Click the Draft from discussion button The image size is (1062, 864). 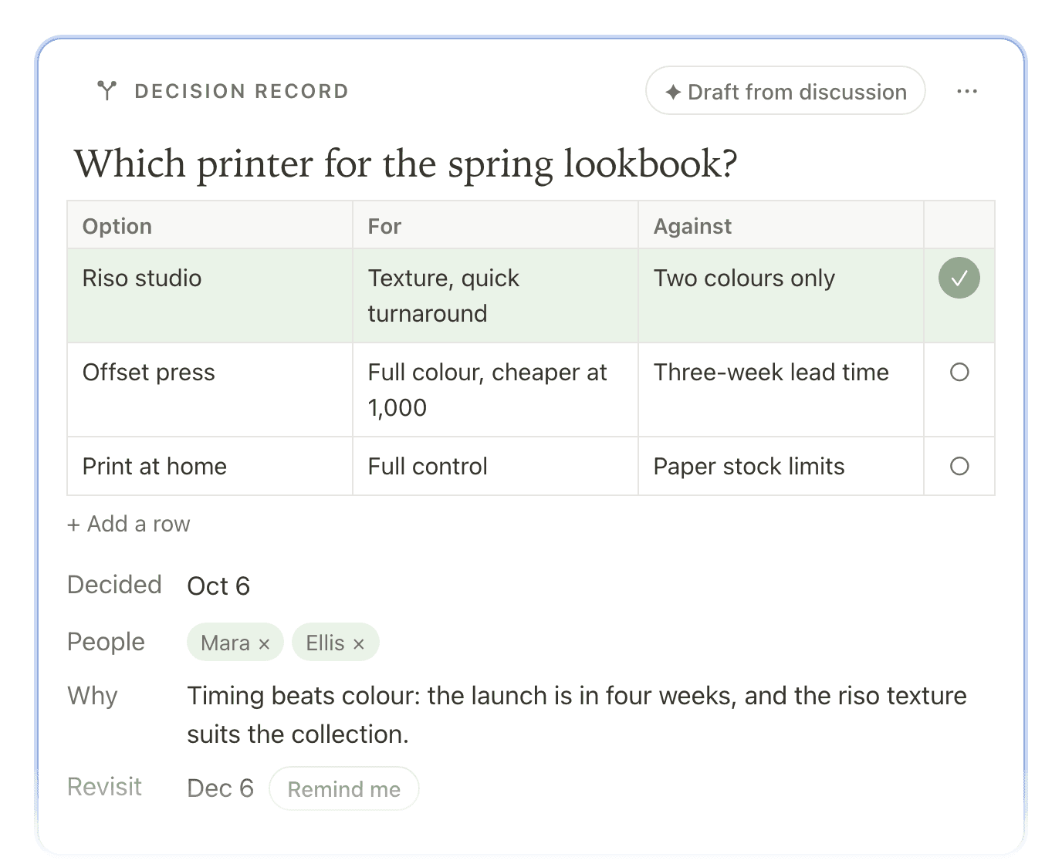[x=786, y=91]
